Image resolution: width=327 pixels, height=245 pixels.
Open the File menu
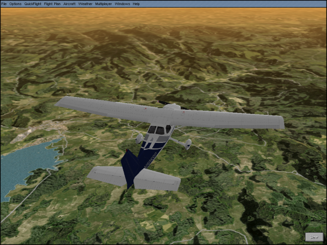point(4,4)
